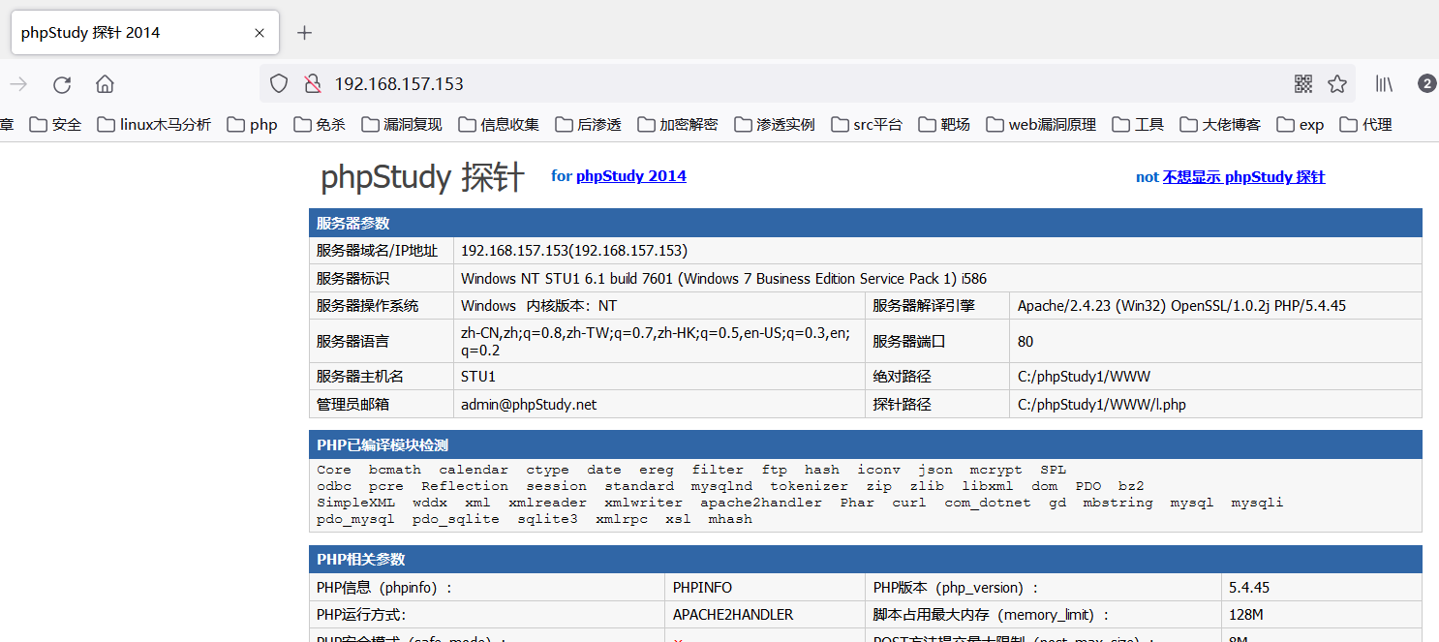Click the hostname value STU1
The image size is (1439, 642).
(x=478, y=377)
